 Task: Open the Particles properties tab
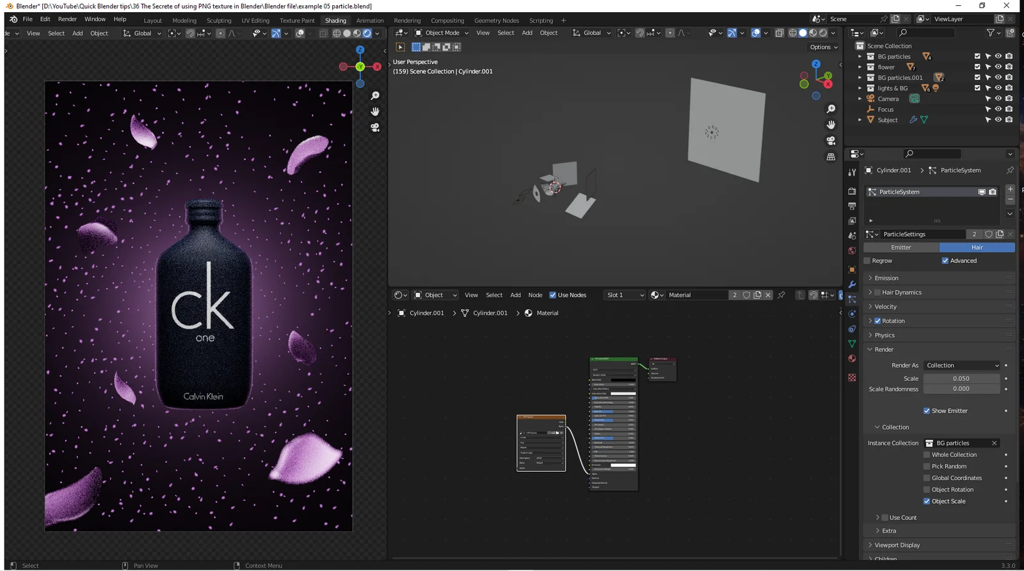click(852, 299)
